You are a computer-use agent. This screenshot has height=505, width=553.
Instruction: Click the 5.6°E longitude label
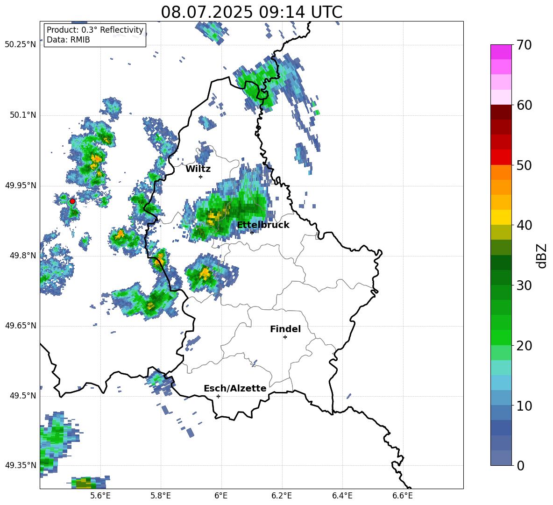(x=100, y=496)
